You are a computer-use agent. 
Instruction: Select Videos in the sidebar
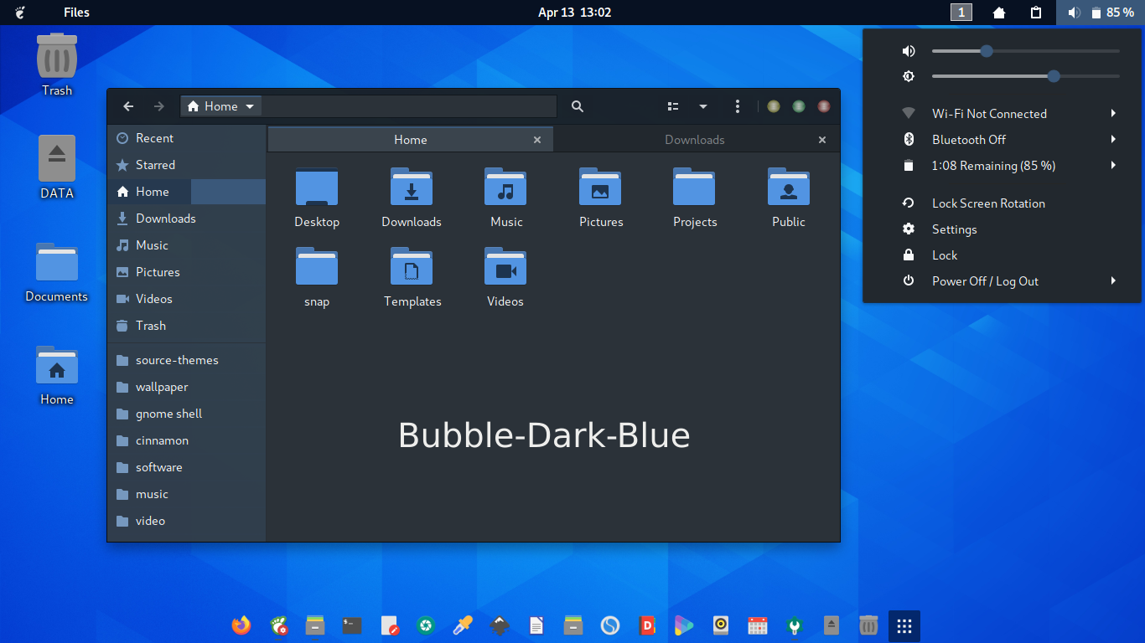point(187,299)
